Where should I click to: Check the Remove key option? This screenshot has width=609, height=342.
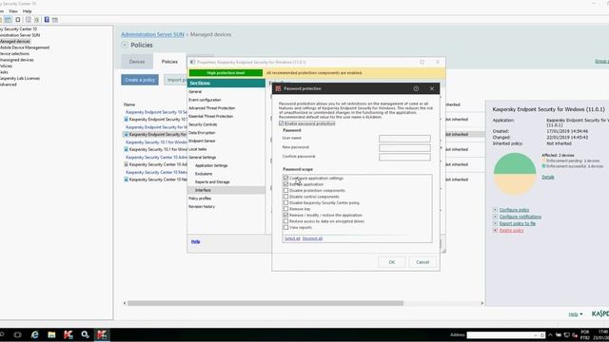pos(285,209)
